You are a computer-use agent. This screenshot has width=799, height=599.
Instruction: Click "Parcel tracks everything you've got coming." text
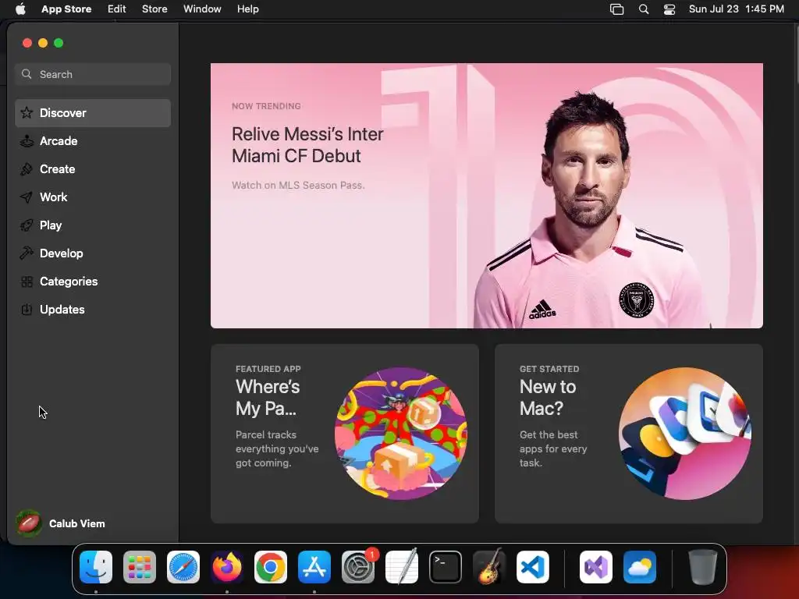point(277,448)
